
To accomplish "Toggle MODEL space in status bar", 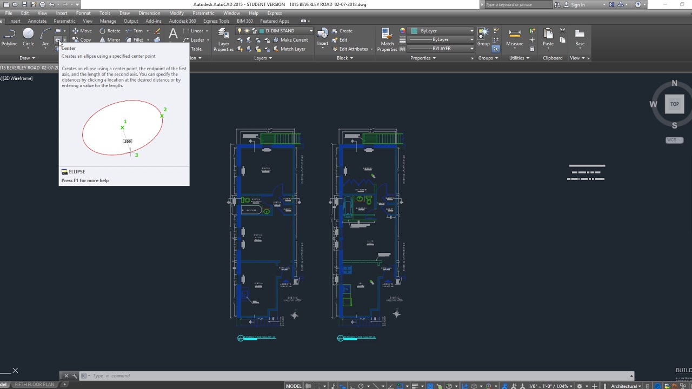I will click(294, 386).
